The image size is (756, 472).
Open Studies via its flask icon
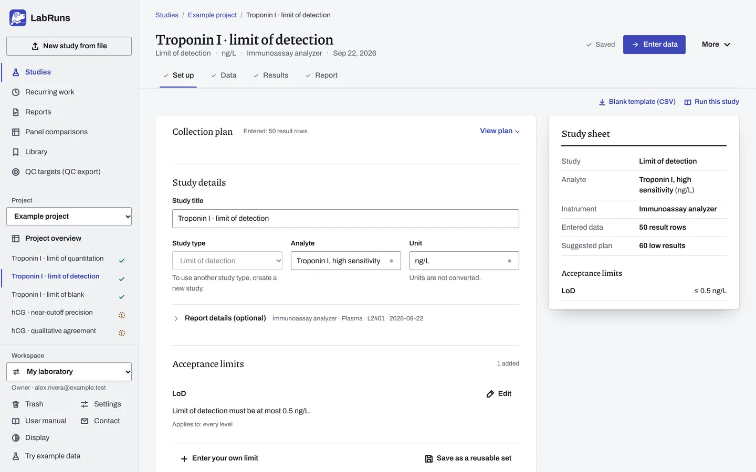tap(16, 72)
